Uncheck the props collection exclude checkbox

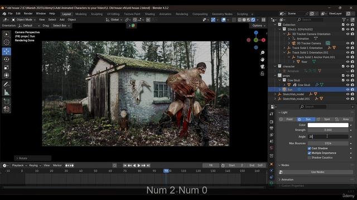click(343, 76)
